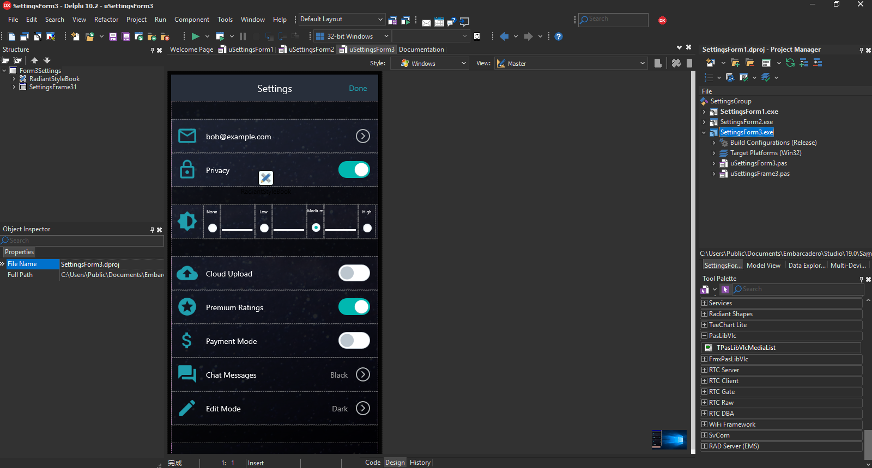
Task: Click the Save All icon in toolbar
Action: click(x=126, y=36)
